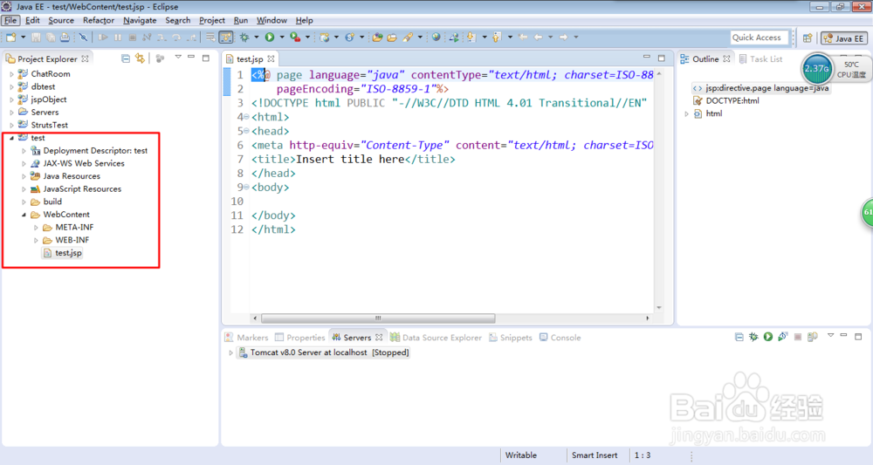Click the Save icon in toolbar
Screen dimensions: 873x465
point(36,38)
